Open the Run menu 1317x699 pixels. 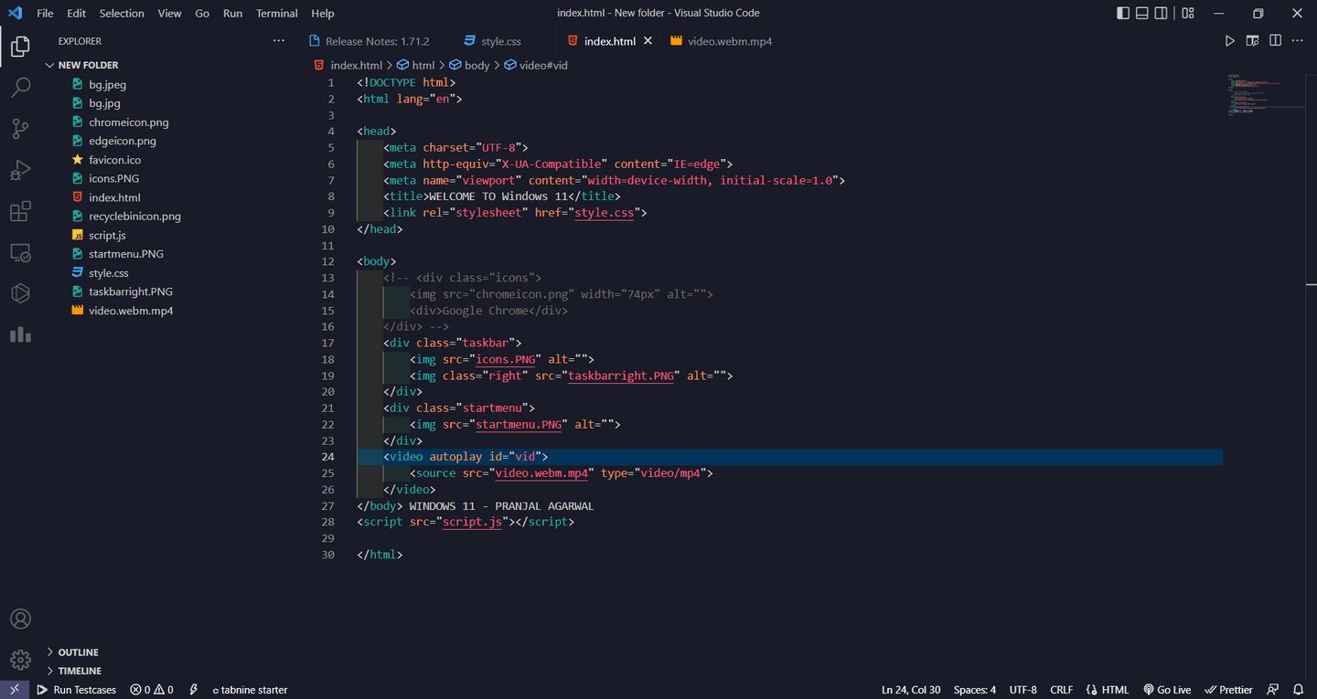point(232,13)
